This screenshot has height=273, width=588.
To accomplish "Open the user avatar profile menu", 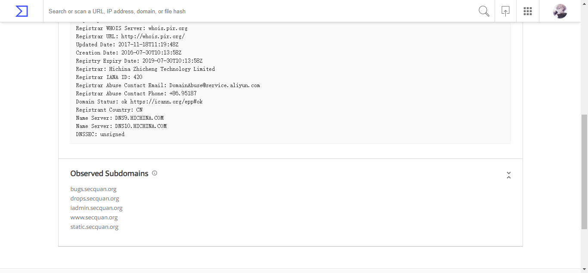I will coord(560,11).
